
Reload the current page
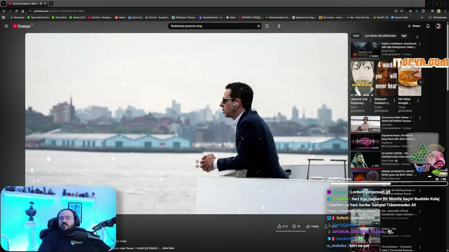point(16,11)
